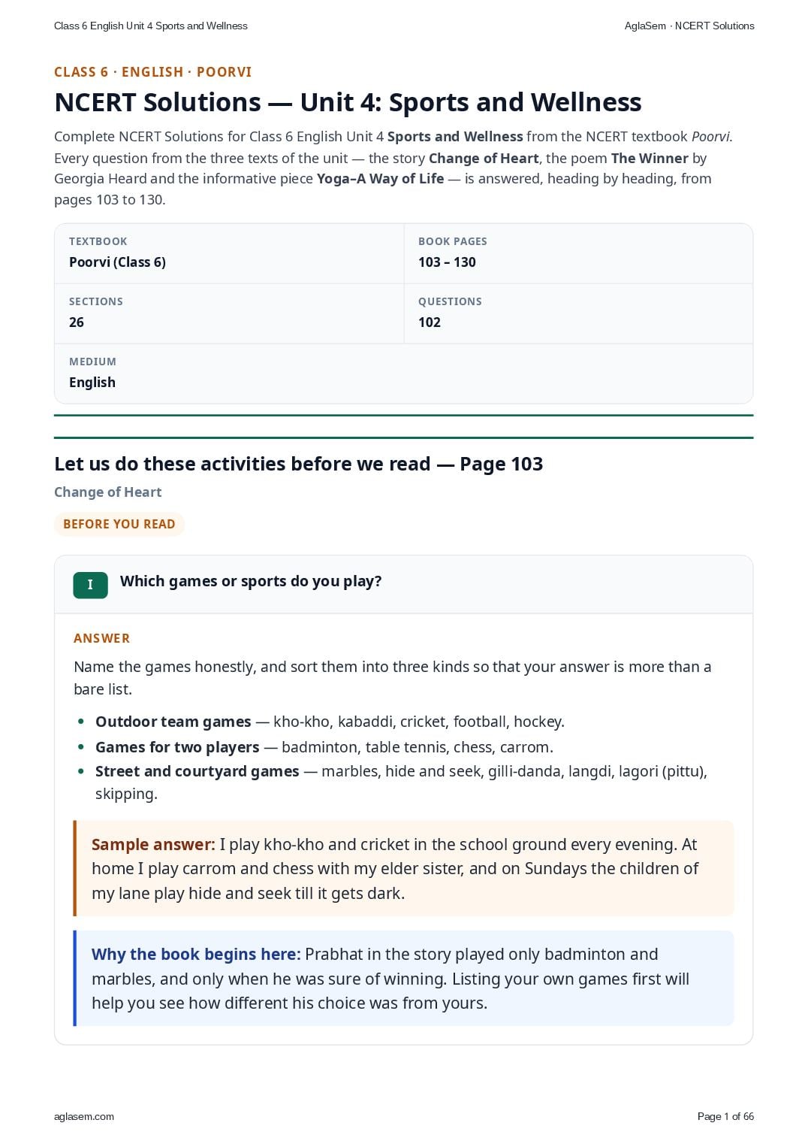808x1144 pixels.
Task: Click the CLASS 6 · ENGLISH · POORVI breadcrumb
Action: click(153, 72)
